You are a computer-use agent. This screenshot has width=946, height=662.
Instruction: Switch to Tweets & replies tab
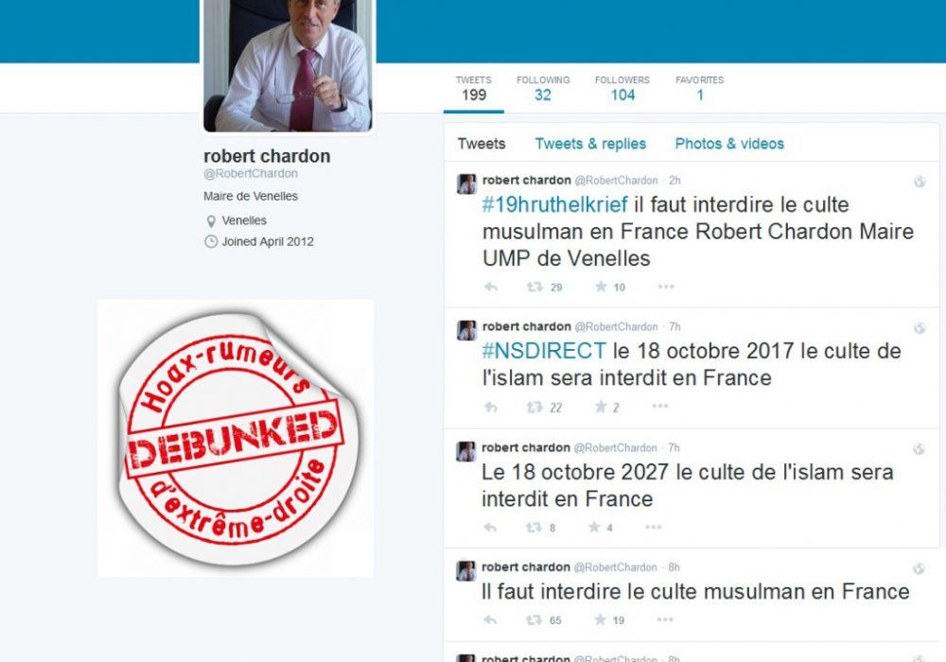[x=590, y=144]
